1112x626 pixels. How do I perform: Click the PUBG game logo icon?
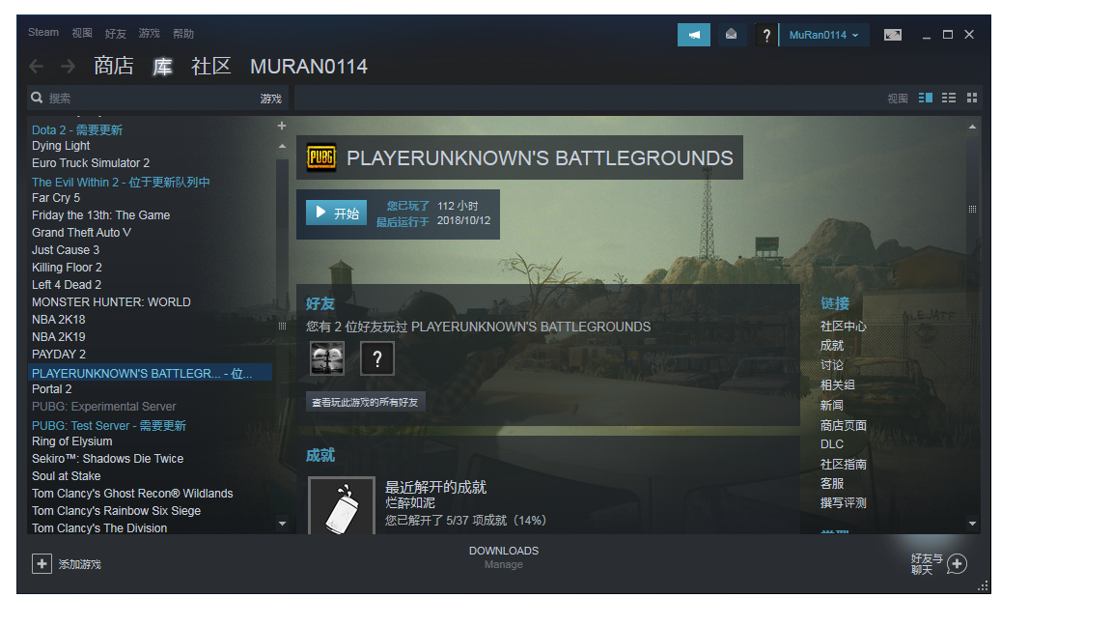point(321,157)
